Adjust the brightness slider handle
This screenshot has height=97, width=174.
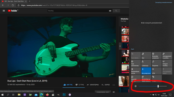click(158, 86)
